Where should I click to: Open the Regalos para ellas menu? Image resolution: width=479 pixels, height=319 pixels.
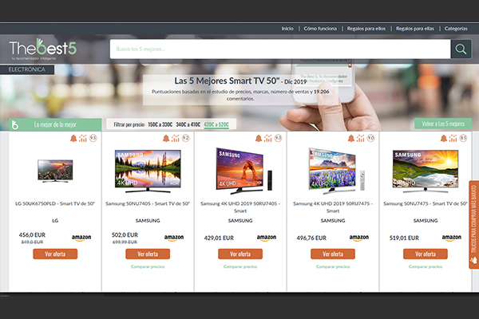pyautogui.click(x=414, y=29)
